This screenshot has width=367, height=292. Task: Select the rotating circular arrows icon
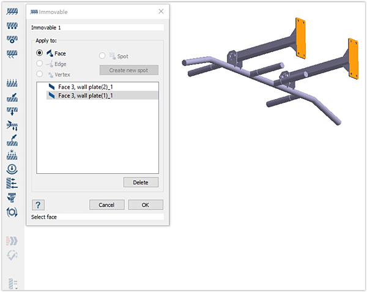tap(12, 212)
